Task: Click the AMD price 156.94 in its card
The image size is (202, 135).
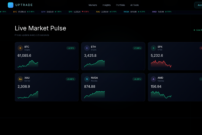Action: (156, 86)
